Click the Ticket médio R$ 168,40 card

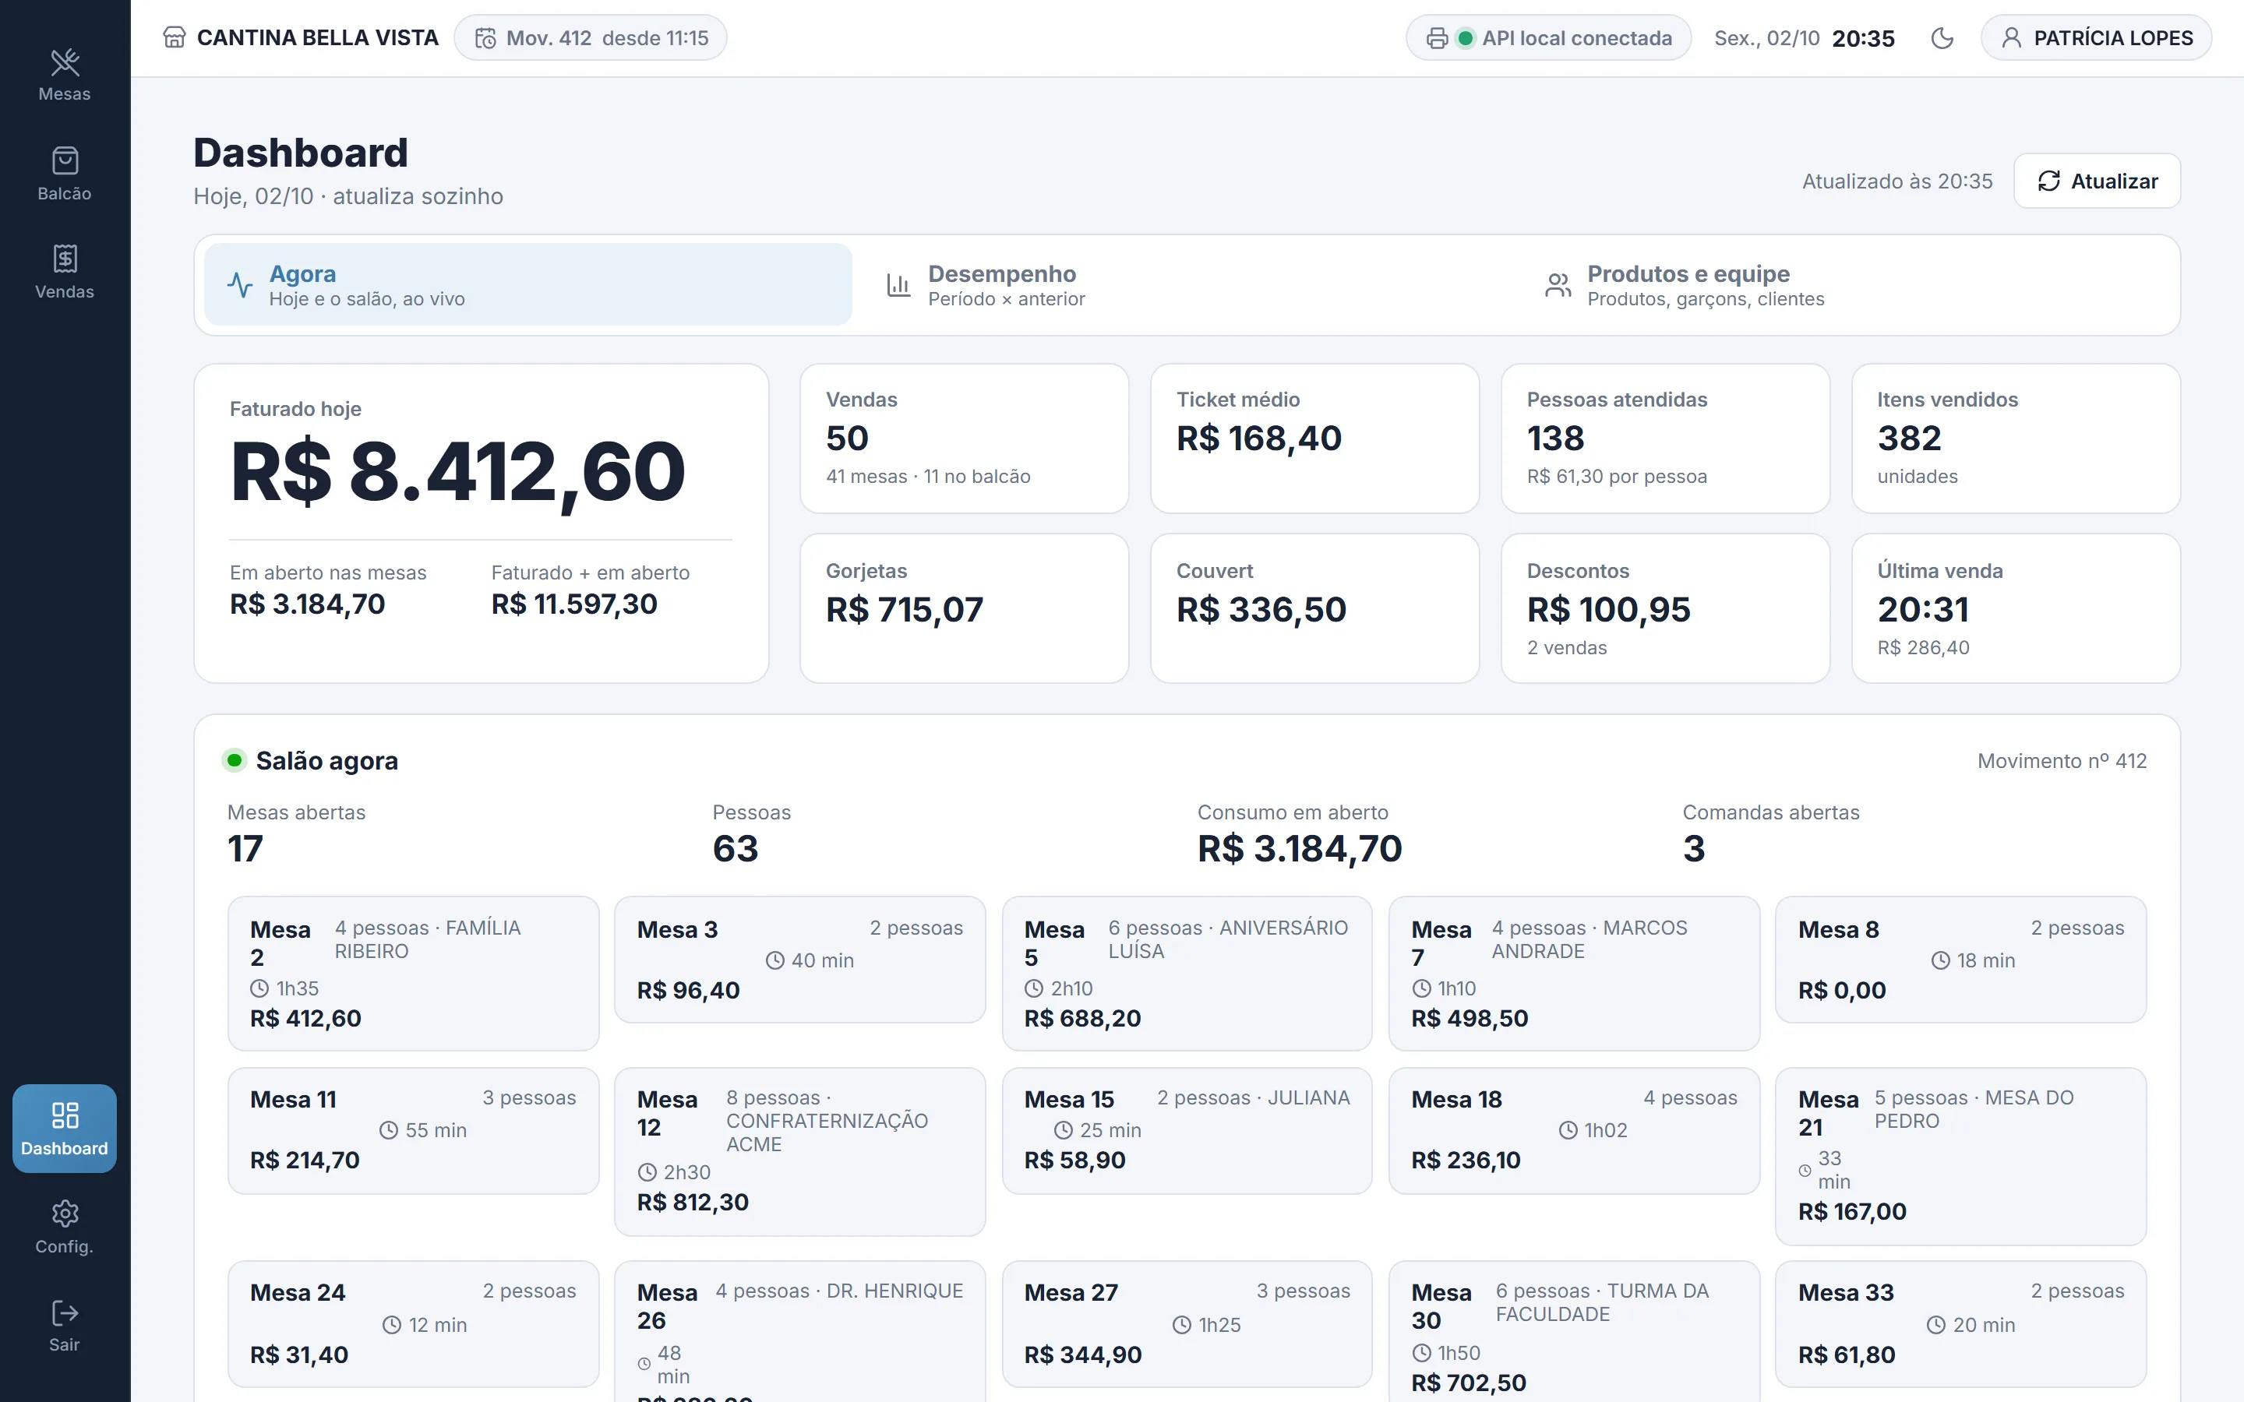1314,439
